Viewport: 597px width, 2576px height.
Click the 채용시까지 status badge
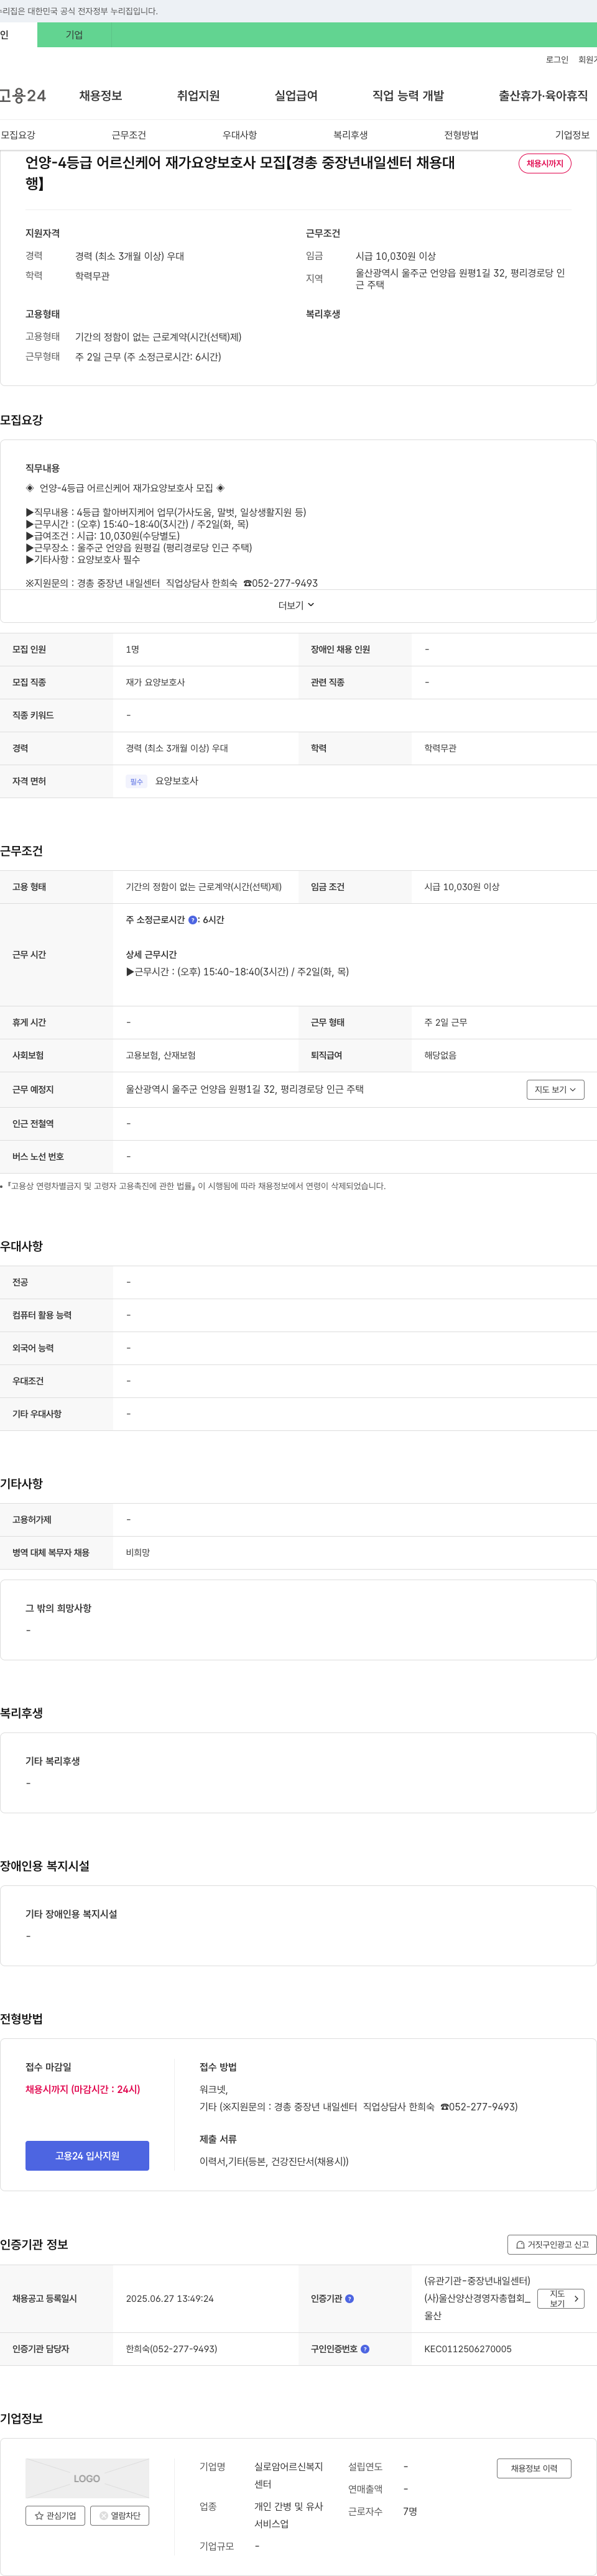(545, 163)
